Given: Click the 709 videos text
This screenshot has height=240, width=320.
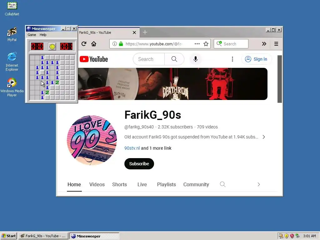Looking at the screenshot, I should click(207, 127).
